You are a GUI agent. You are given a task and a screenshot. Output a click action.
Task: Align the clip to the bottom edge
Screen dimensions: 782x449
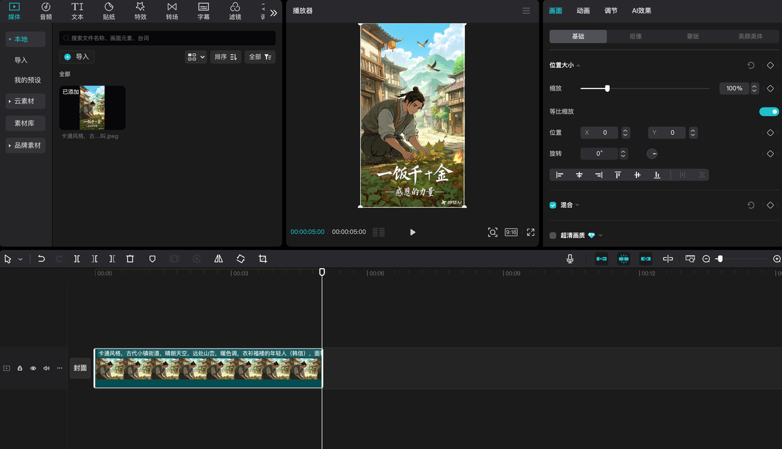tap(657, 175)
